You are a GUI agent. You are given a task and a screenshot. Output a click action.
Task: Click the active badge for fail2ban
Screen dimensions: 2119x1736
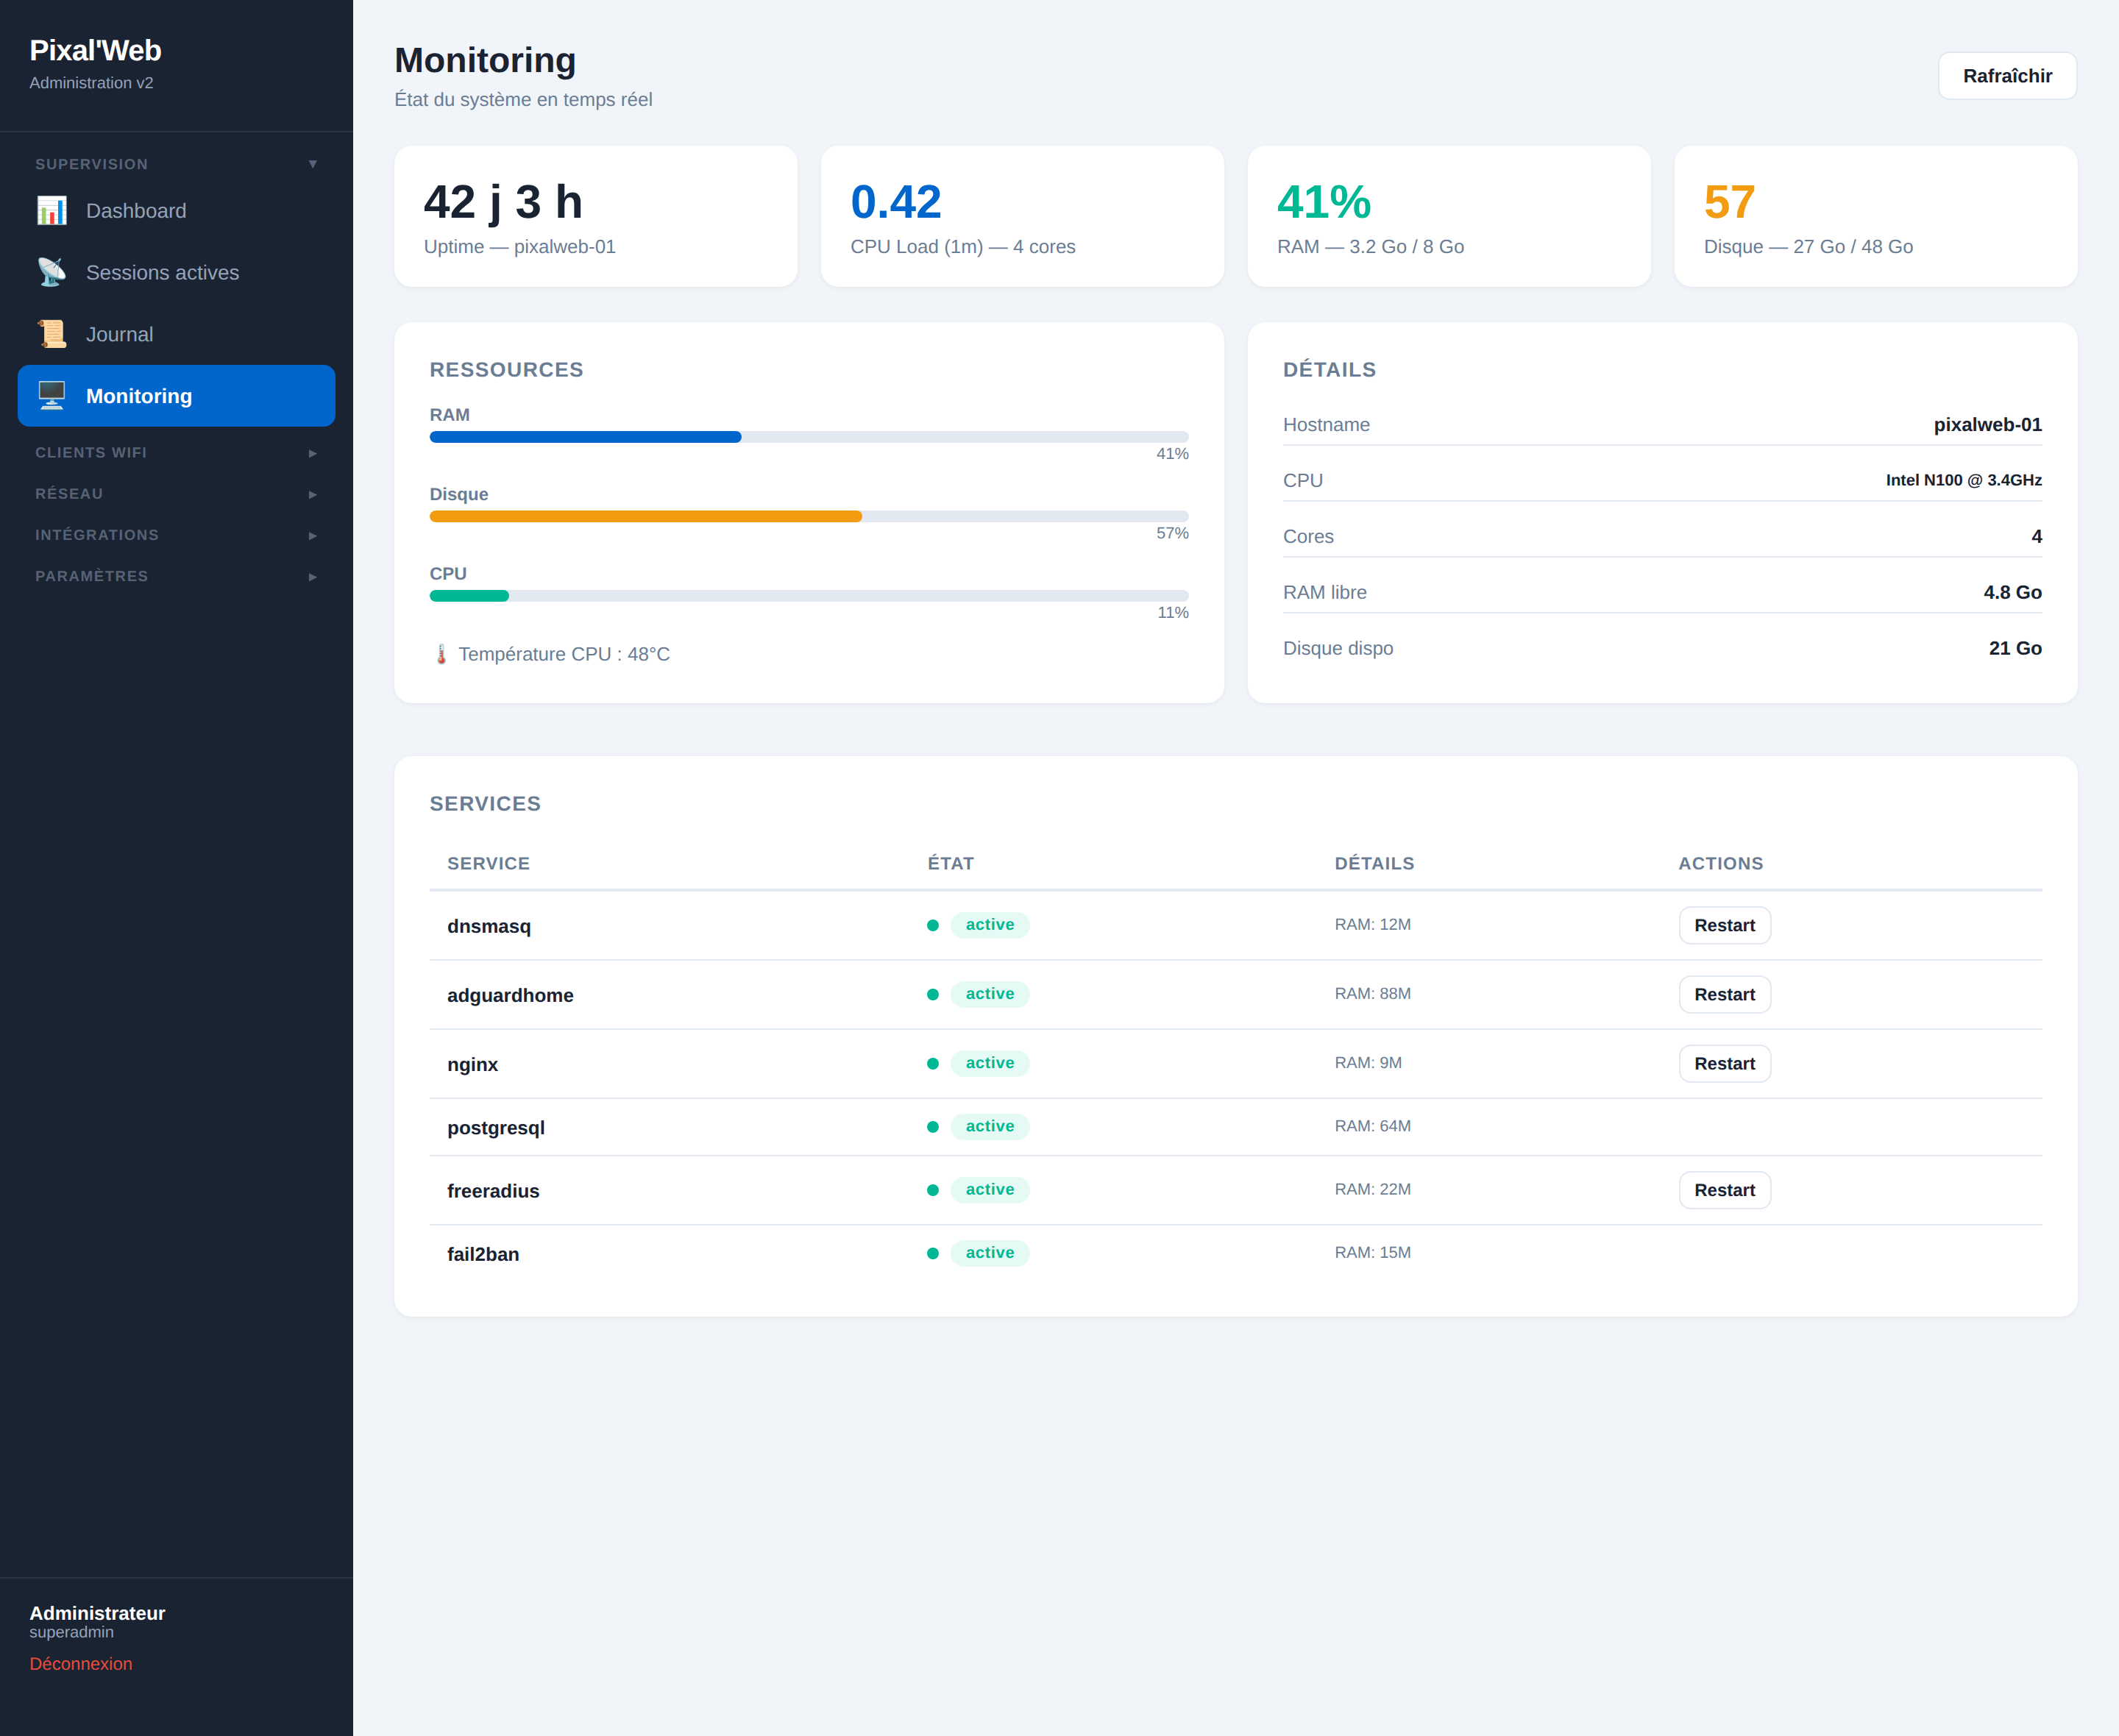pyautogui.click(x=990, y=1253)
